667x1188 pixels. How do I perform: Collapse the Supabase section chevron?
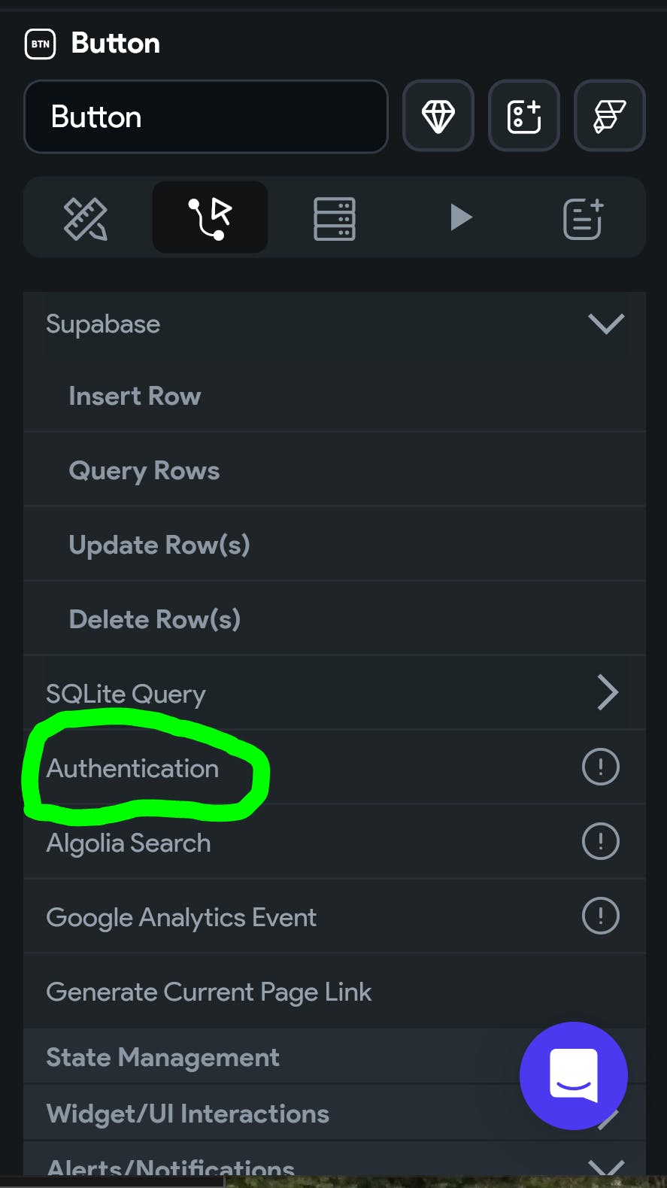click(606, 324)
